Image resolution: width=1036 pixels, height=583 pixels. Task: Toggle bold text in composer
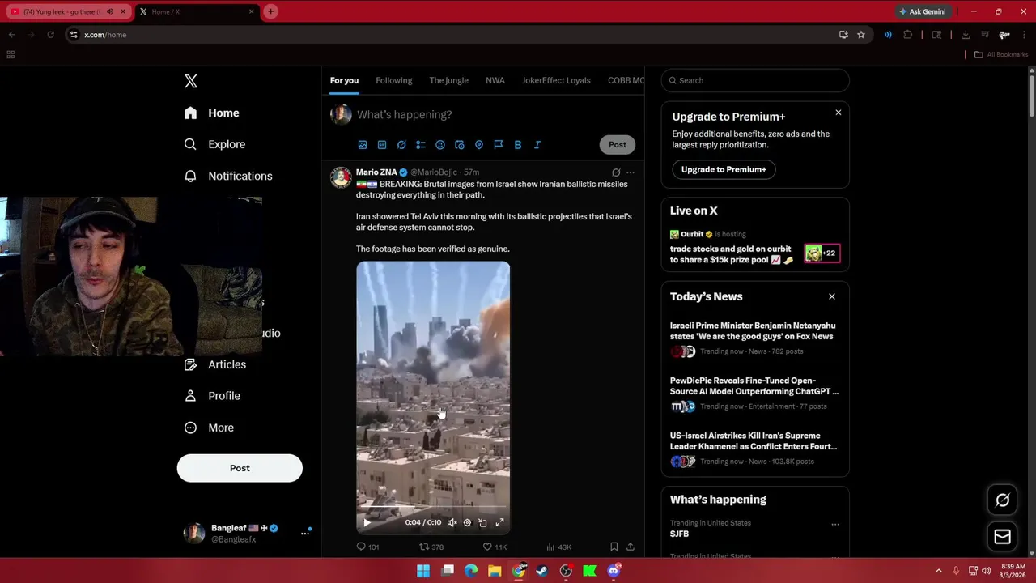[x=518, y=145]
